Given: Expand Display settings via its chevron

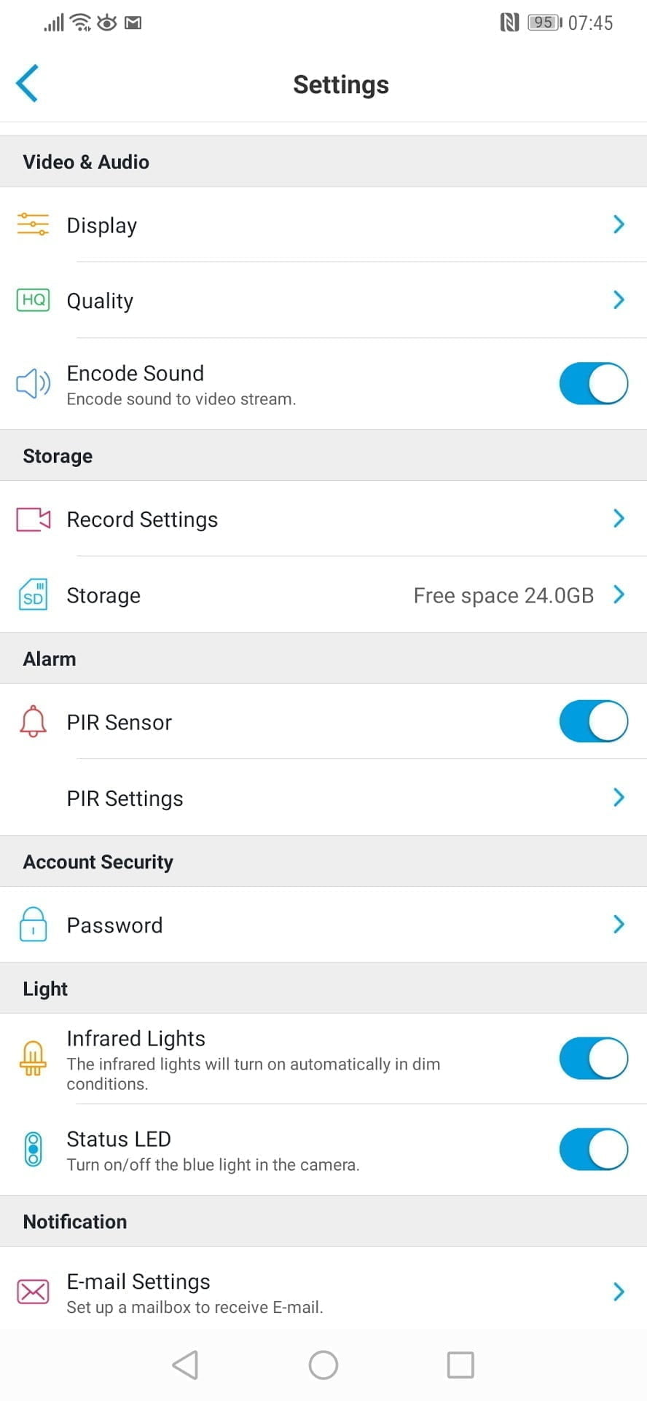Looking at the screenshot, I should click(x=619, y=224).
